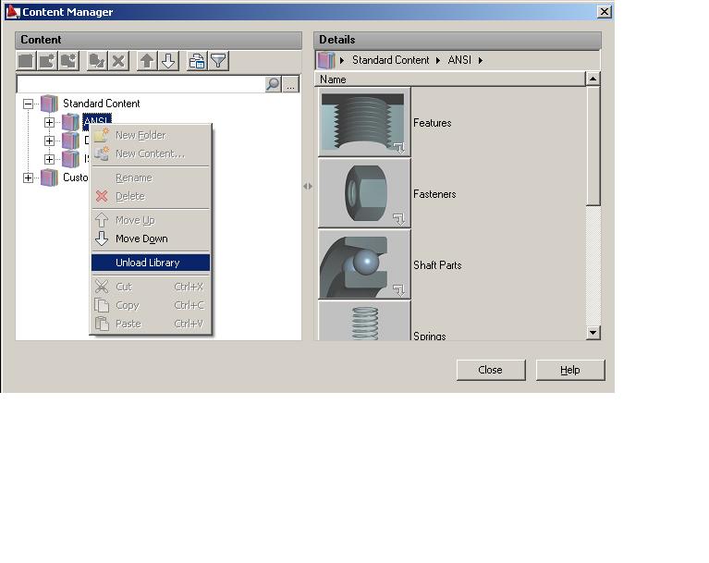Collapse the Standard Content tree node
The image size is (709, 563).
coord(28,104)
